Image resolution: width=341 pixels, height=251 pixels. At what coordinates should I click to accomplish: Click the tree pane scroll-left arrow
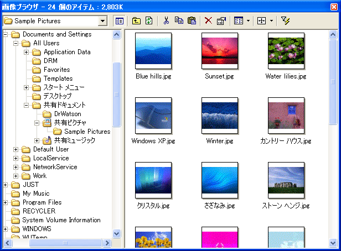pyautogui.click(x=8, y=243)
